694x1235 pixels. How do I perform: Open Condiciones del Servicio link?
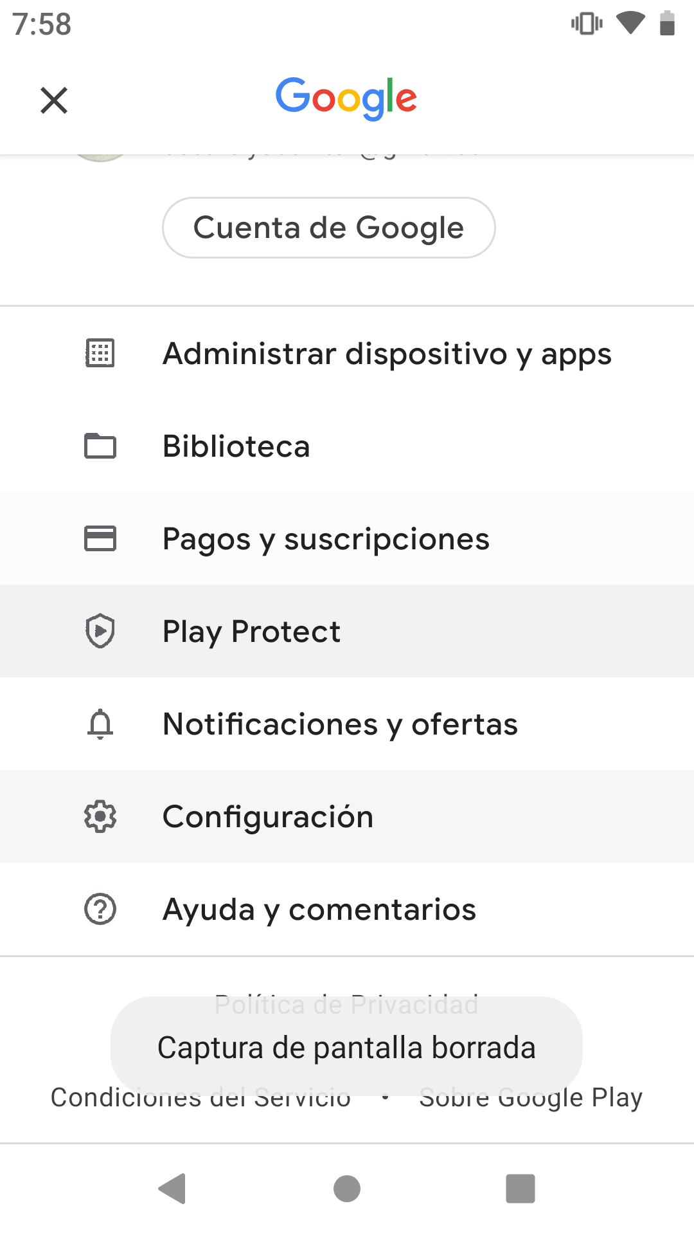[x=201, y=1097]
